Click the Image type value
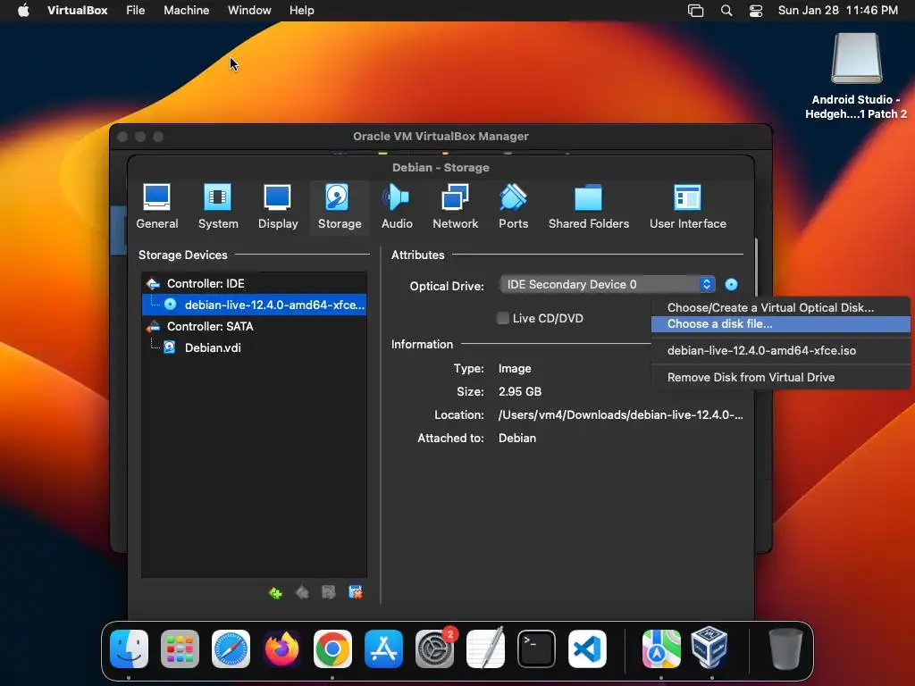Viewport: 915px width, 686px height. (x=515, y=369)
